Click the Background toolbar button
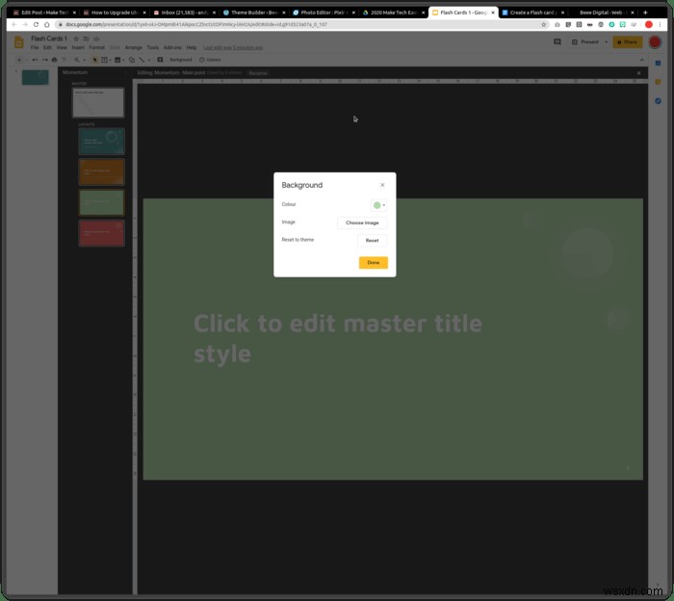 (181, 60)
